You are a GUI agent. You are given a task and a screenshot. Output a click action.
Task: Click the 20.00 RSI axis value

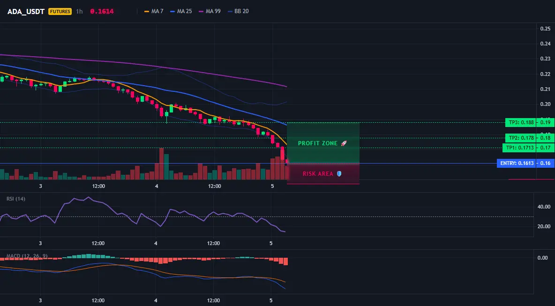coord(544,226)
